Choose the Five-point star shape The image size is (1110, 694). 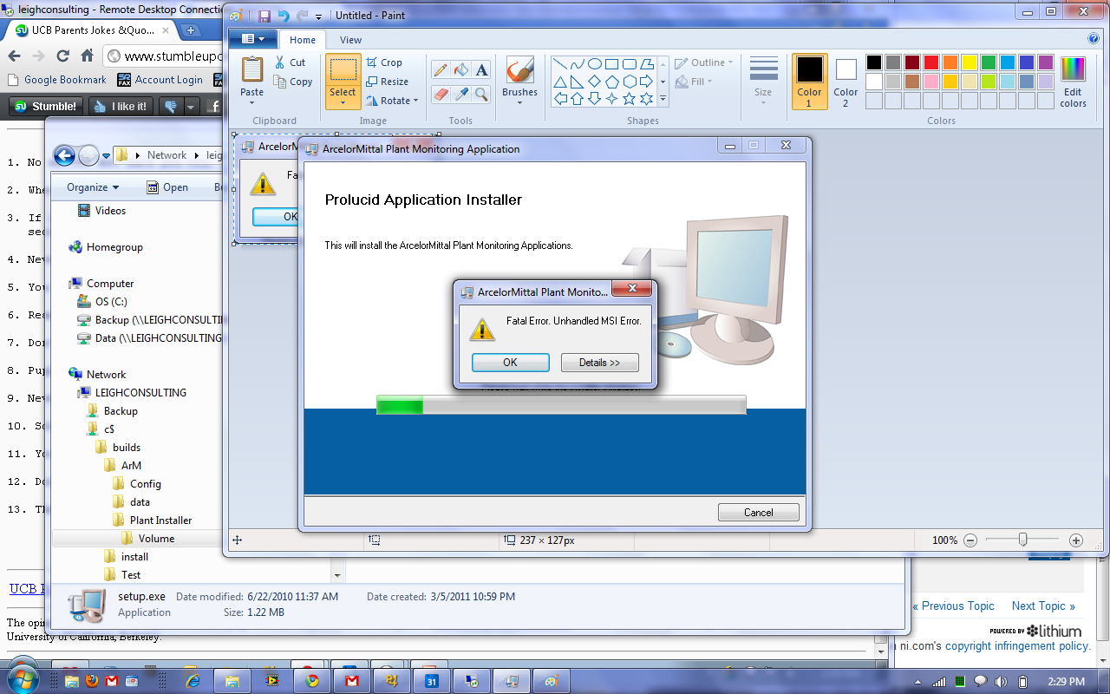pos(630,99)
